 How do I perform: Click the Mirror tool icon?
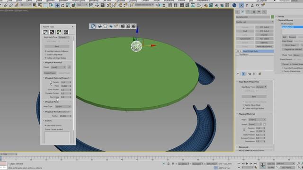point(159,5)
